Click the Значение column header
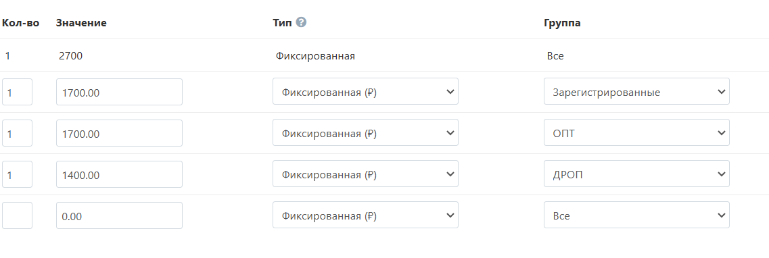 pos(81,22)
